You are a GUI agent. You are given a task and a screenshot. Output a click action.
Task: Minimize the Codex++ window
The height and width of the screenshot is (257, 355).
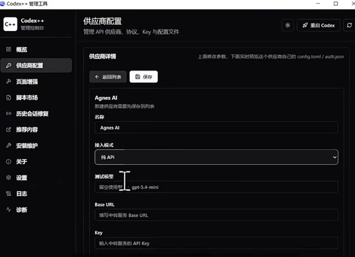point(318,3)
